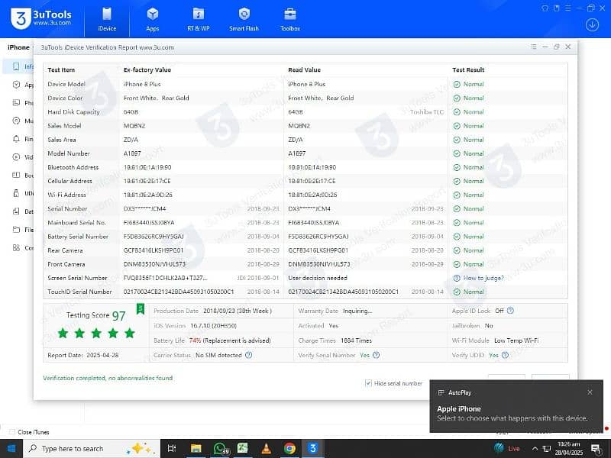Select the Ringtones bell icon in sidebar
The height and width of the screenshot is (458, 611).
16,139
